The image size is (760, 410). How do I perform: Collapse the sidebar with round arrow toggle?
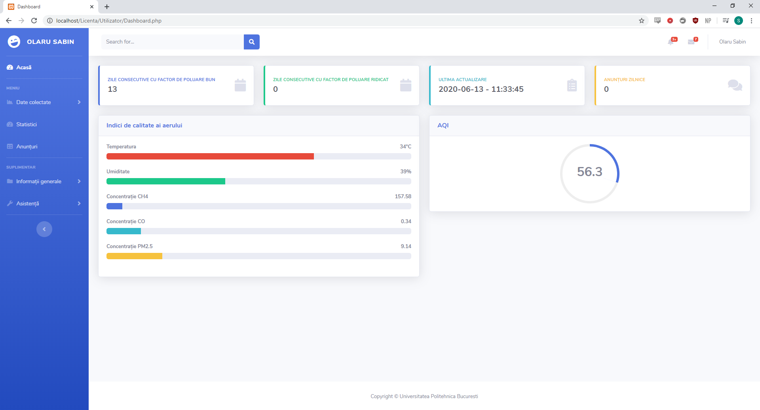coord(44,229)
